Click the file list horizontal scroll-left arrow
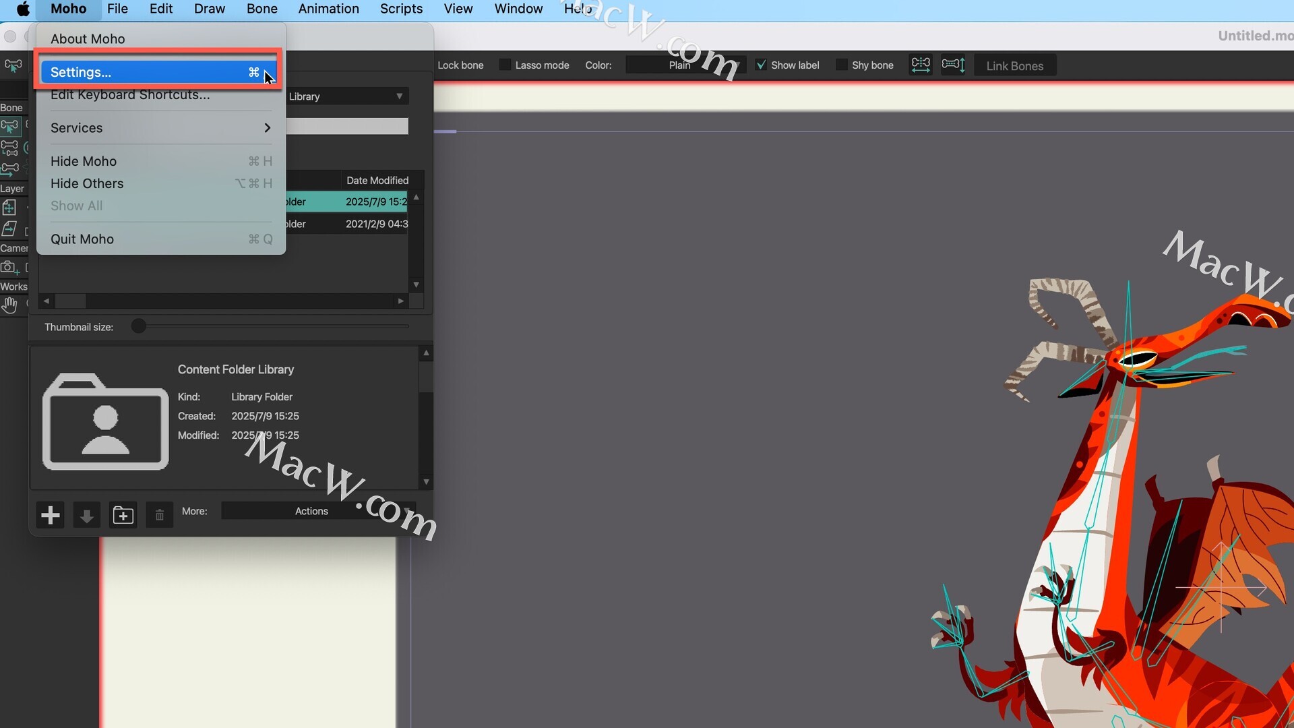This screenshot has height=728, width=1294. [x=47, y=301]
